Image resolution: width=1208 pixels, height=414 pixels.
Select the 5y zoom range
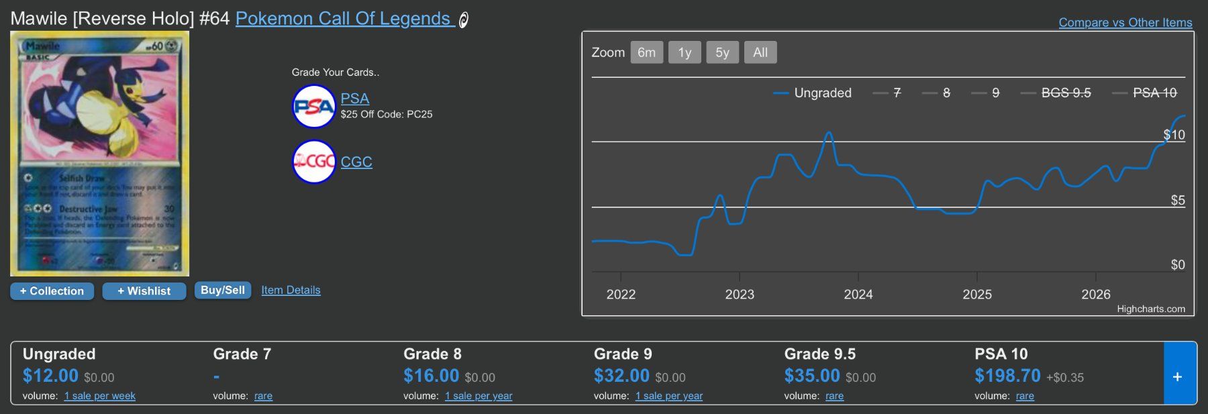(722, 52)
